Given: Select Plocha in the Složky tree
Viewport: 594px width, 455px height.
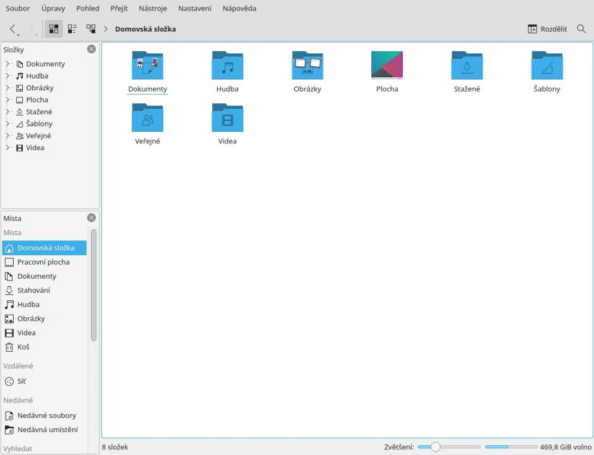Looking at the screenshot, I should point(32,100).
